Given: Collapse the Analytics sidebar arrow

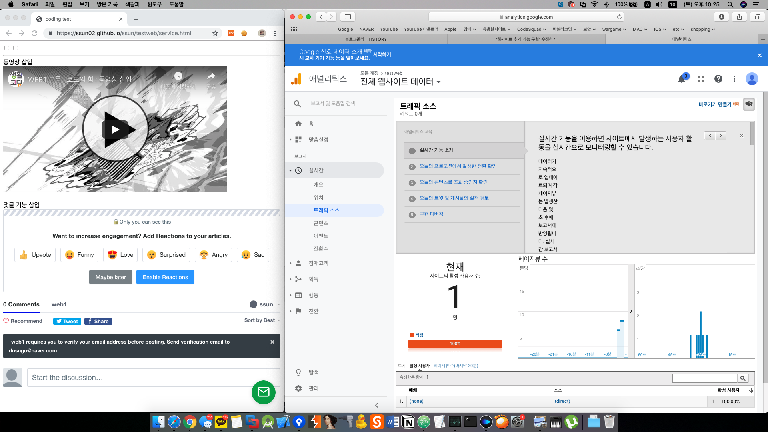Looking at the screenshot, I should click(x=376, y=405).
